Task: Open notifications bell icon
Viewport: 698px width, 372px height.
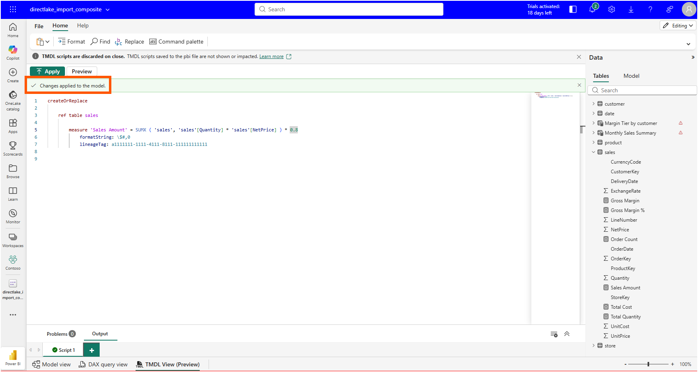Action: 592,9
